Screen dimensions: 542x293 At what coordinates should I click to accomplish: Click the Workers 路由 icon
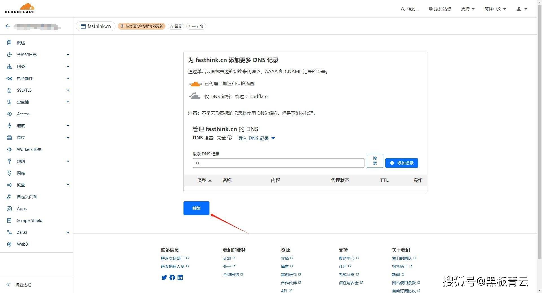coord(9,149)
